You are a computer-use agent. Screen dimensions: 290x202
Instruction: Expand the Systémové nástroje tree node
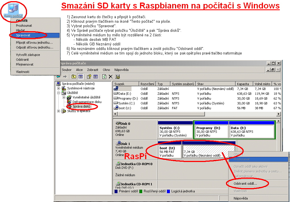(58, 88)
